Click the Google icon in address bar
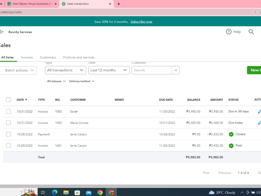This screenshot has width=261, height=196. click(x=255, y=12)
